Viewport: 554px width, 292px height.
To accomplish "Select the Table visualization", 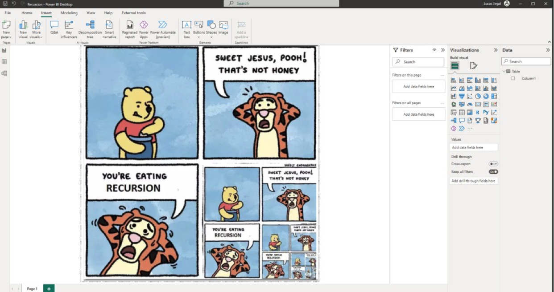I will 461,112.
